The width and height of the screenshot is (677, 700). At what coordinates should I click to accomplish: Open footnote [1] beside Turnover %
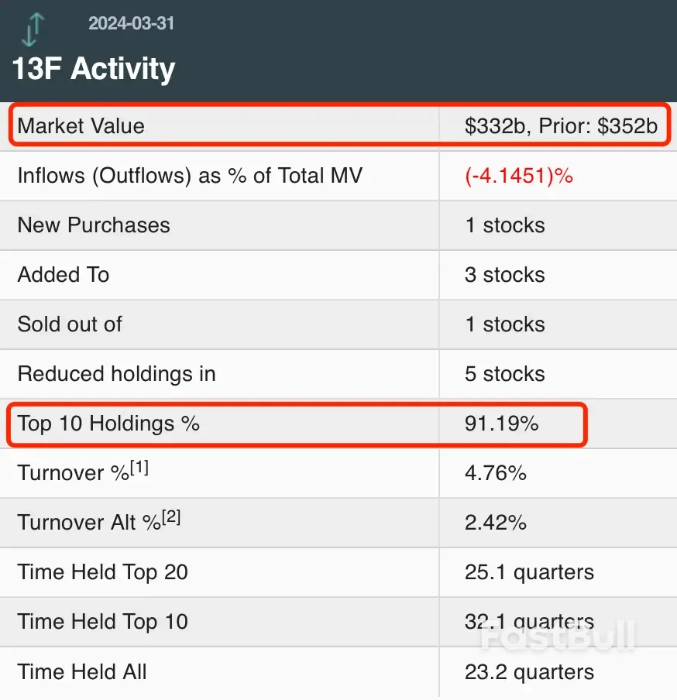click(x=139, y=468)
